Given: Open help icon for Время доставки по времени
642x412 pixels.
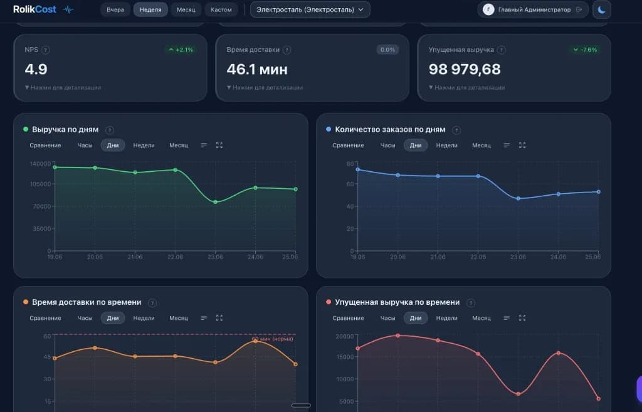Looking at the screenshot, I should (152, 303).
